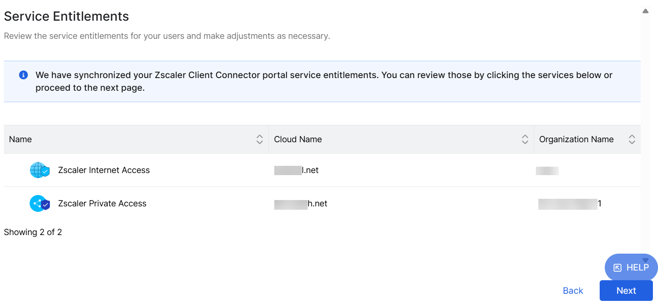Click the Next button

pyautogui.click(x=626, y=290)
